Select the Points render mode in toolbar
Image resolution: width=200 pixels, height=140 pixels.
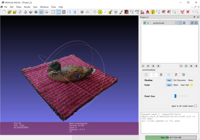tap(58, 12)
